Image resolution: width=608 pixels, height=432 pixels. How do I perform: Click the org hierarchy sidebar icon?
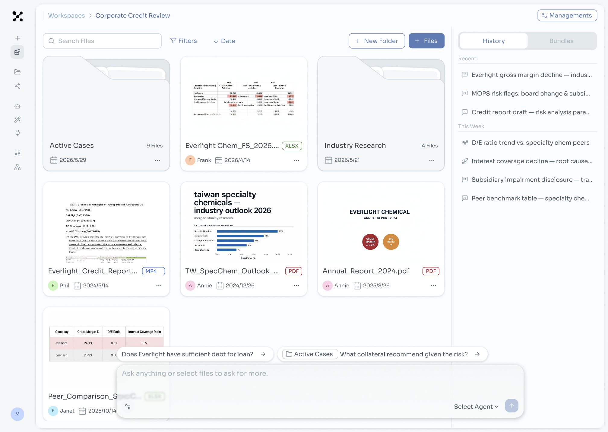click(x=17, y=167)
